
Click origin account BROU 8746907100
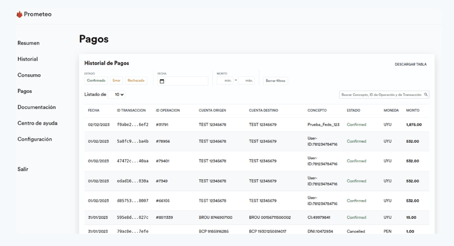(x=216, y=218)
